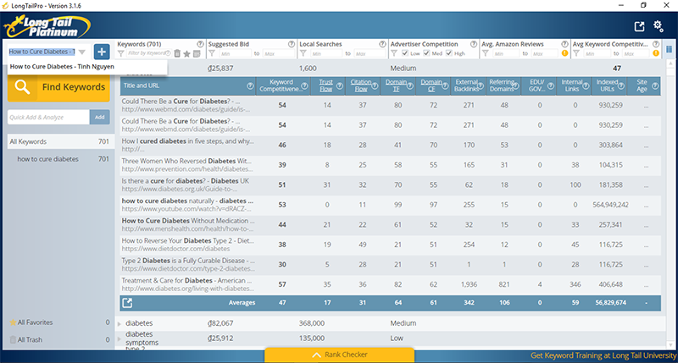678x363 pixels.
Task: Open the settings gears icon
Action: coord(658,26)
